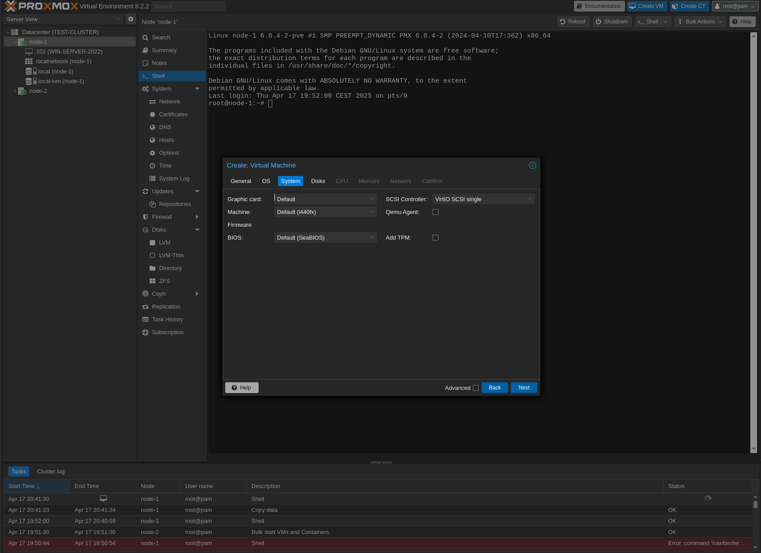The width and height of the screenshot is (761, 553).
Task: Enable the Qemu Agent checkbox
Action: 435,212
